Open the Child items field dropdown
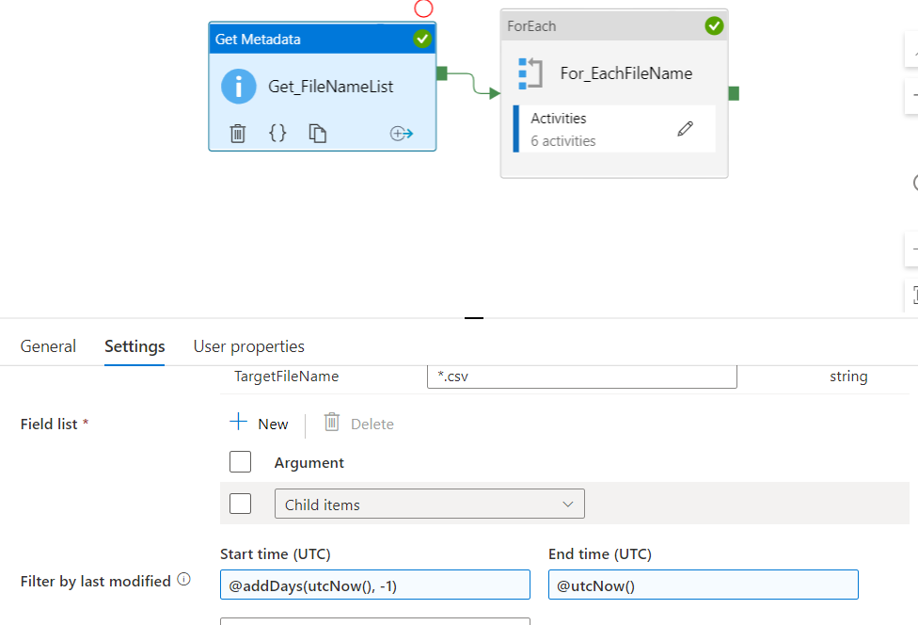918x625 pixels. (568, 504)
